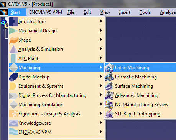Click the Infrastructure workbench icon

[14, 22]
